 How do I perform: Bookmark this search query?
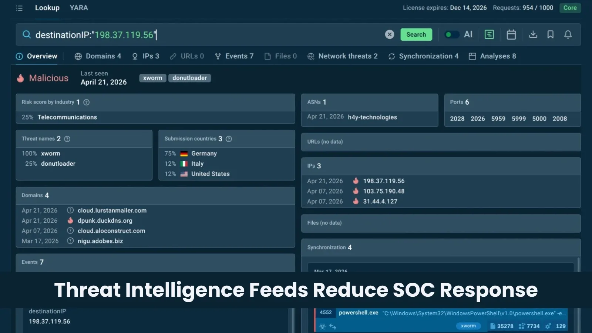551,34
